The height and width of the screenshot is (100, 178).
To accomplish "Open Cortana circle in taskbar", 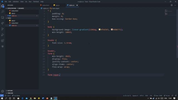I will [x=10, y=98].
